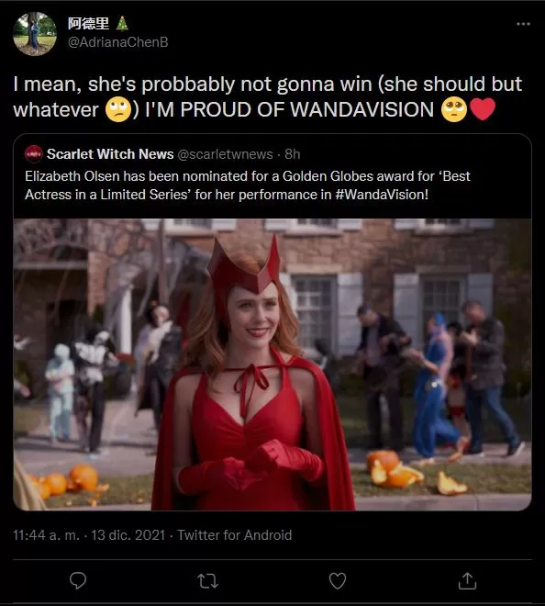The width and height of the screenshot is (545, 606).
Task: Like the tweet with the heart icon
Action: pyautogui.click(x=338, y=581)
